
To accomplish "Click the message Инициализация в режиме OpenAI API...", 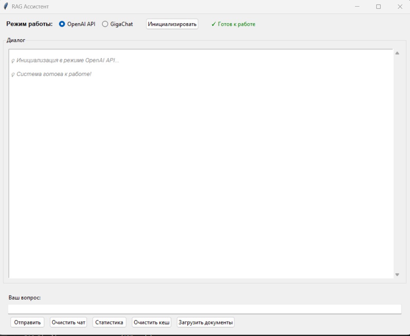I will point(68,60).
